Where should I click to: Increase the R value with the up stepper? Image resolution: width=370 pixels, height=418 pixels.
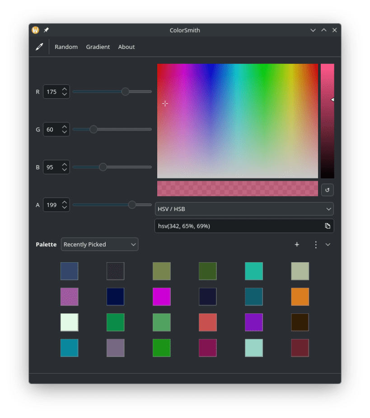click(65, 89)
